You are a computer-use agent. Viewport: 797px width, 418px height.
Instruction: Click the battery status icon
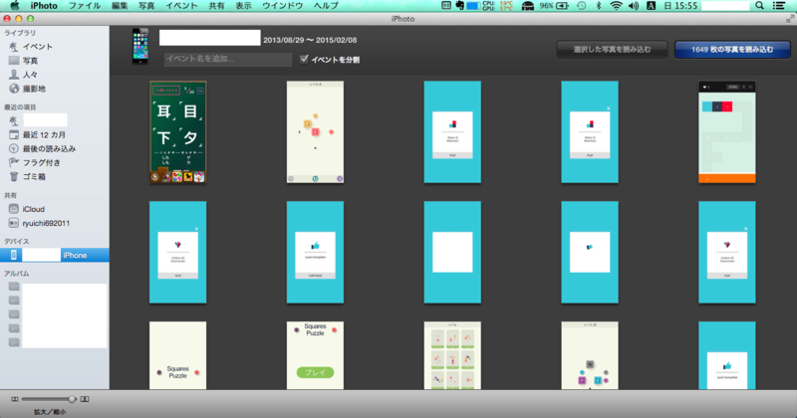coord(562,6)
